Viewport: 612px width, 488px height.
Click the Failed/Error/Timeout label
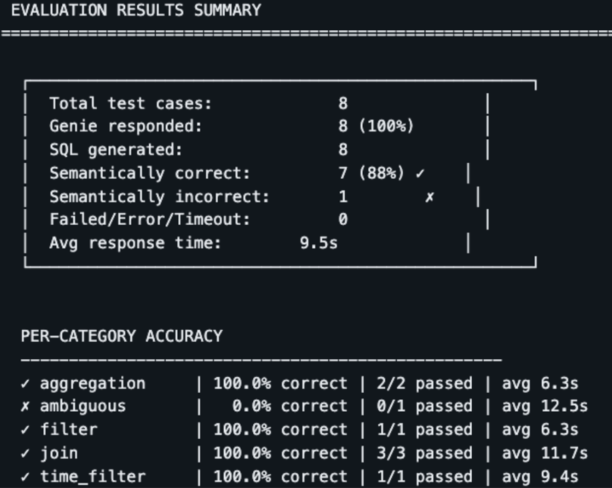tap(150, 219)
